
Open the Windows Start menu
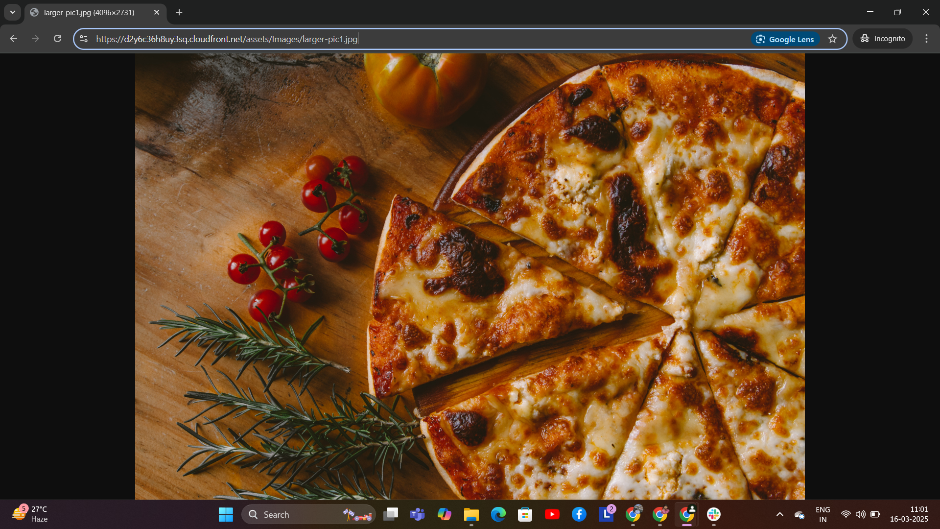[226, 514]
